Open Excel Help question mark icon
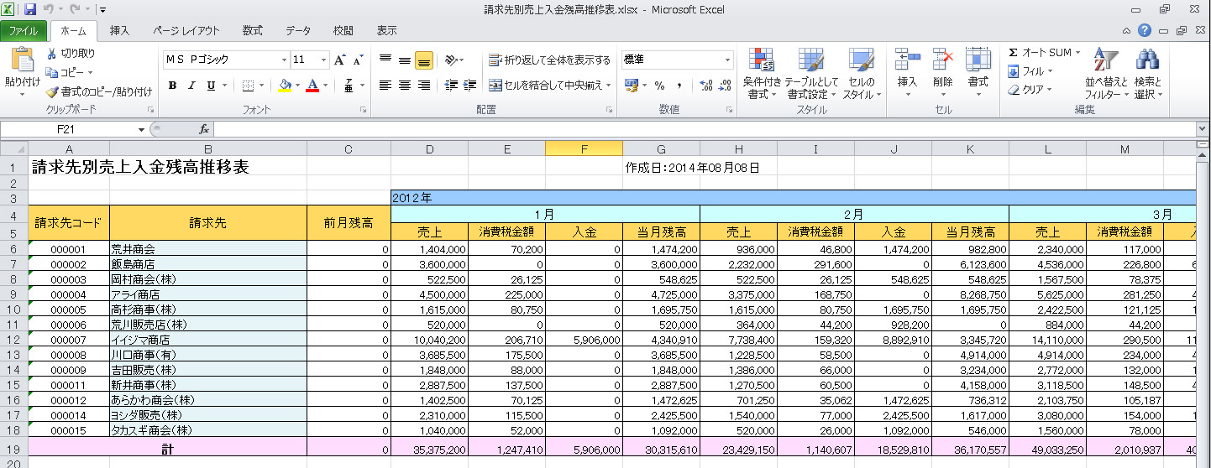 click(1145, 31)
